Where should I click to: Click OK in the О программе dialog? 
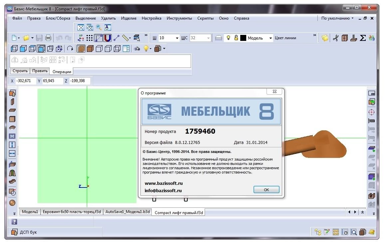267,190
